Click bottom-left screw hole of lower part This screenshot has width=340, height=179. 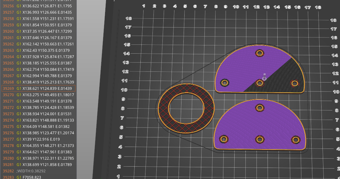pos(224,139)
